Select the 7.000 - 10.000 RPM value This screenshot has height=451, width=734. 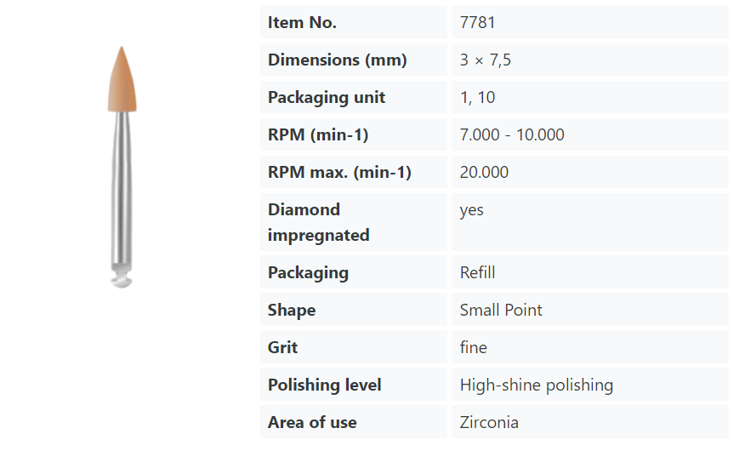[512, 135]
